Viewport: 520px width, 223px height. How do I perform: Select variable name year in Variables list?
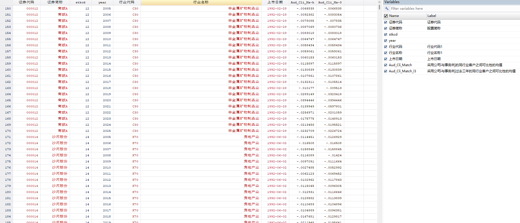pyautogui.click(x=392, y=41)
